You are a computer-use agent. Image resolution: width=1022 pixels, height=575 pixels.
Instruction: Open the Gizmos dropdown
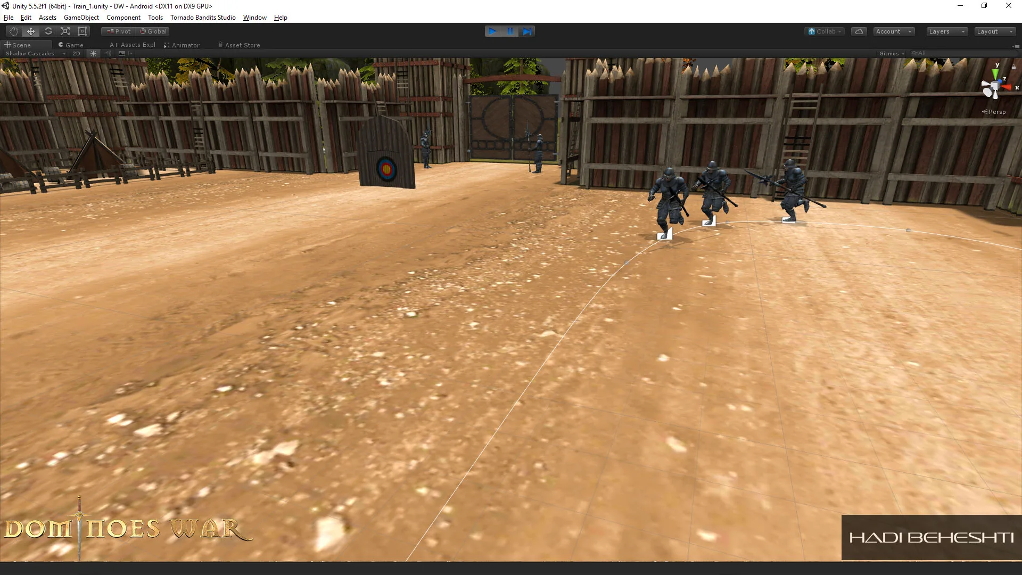pos(892,54)
